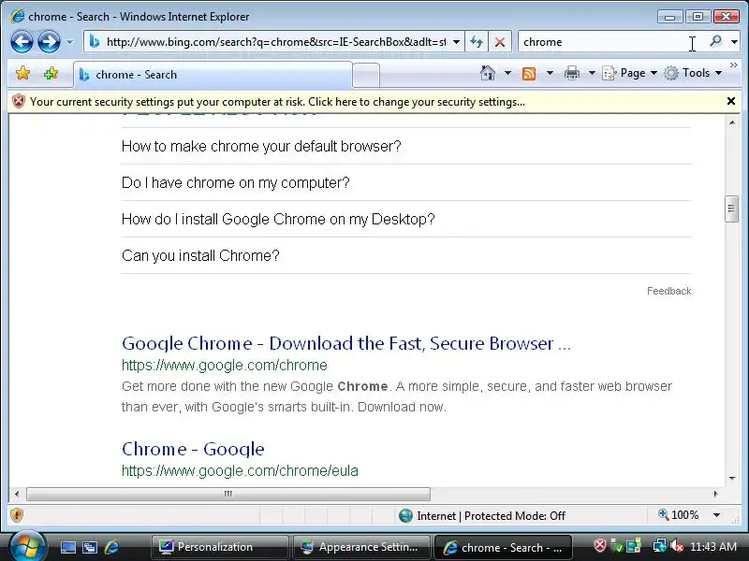The width and height of the screenshot is (749, 561).
Task: Click the muted volume tray icon
Action: coord(676,546)
